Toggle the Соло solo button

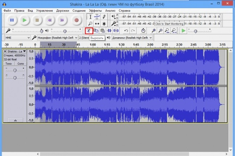point(21,63)
